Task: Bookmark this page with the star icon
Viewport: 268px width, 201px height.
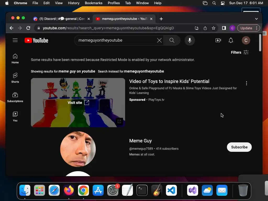Action: 214,28
